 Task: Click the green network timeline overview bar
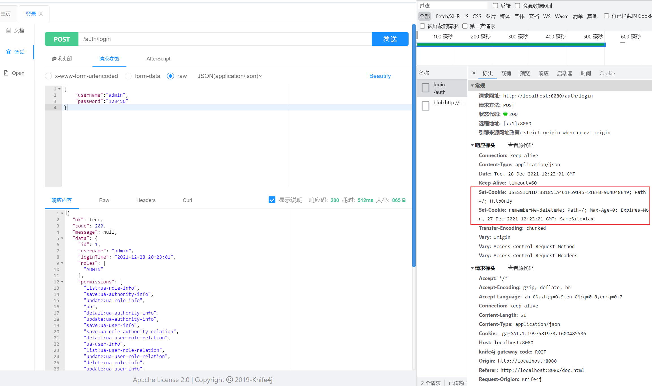tap(511, 45)
